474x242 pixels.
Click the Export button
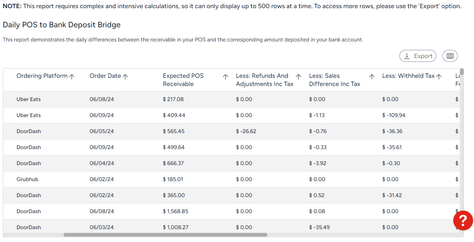[418, 56]
